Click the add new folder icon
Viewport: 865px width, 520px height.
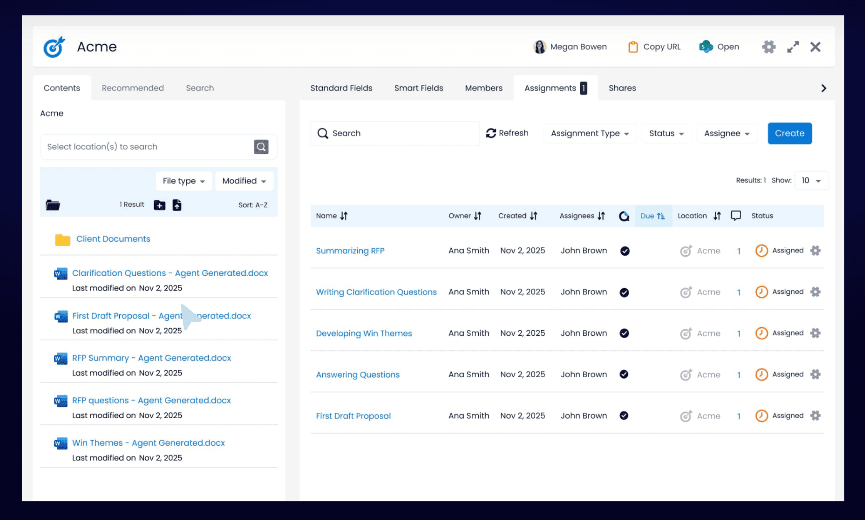coord(159,205)
